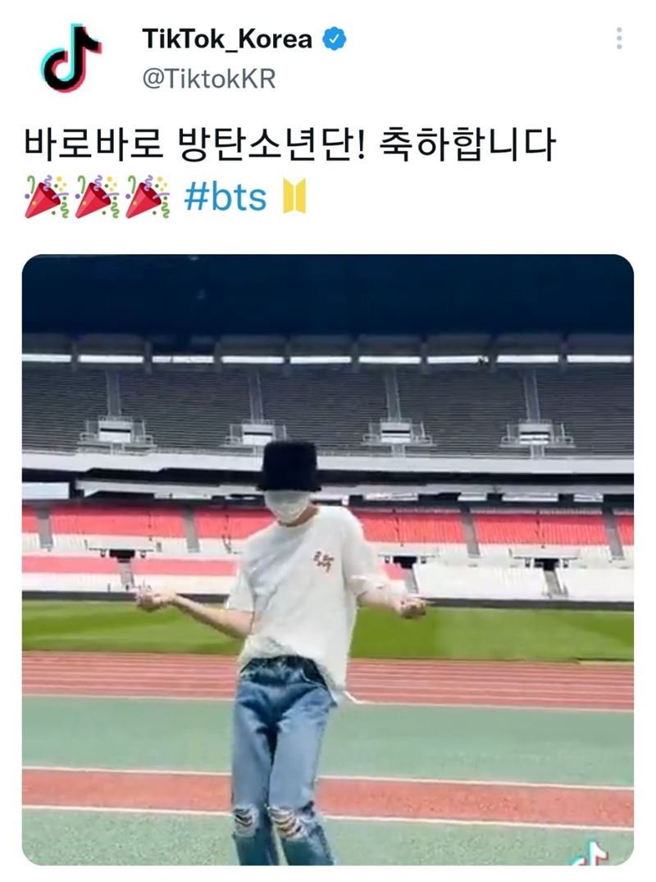The width and height of the screenshot is (656, 882).
Task: Select the word 축하합니다 in the tweet
Action: (467, 145)
